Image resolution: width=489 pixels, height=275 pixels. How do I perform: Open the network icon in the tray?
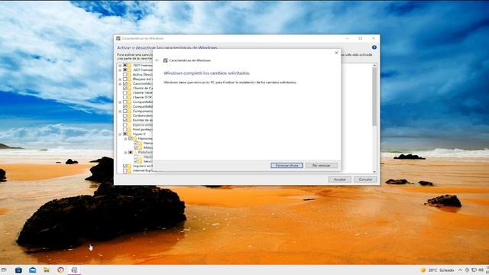(x=474, y=270)
